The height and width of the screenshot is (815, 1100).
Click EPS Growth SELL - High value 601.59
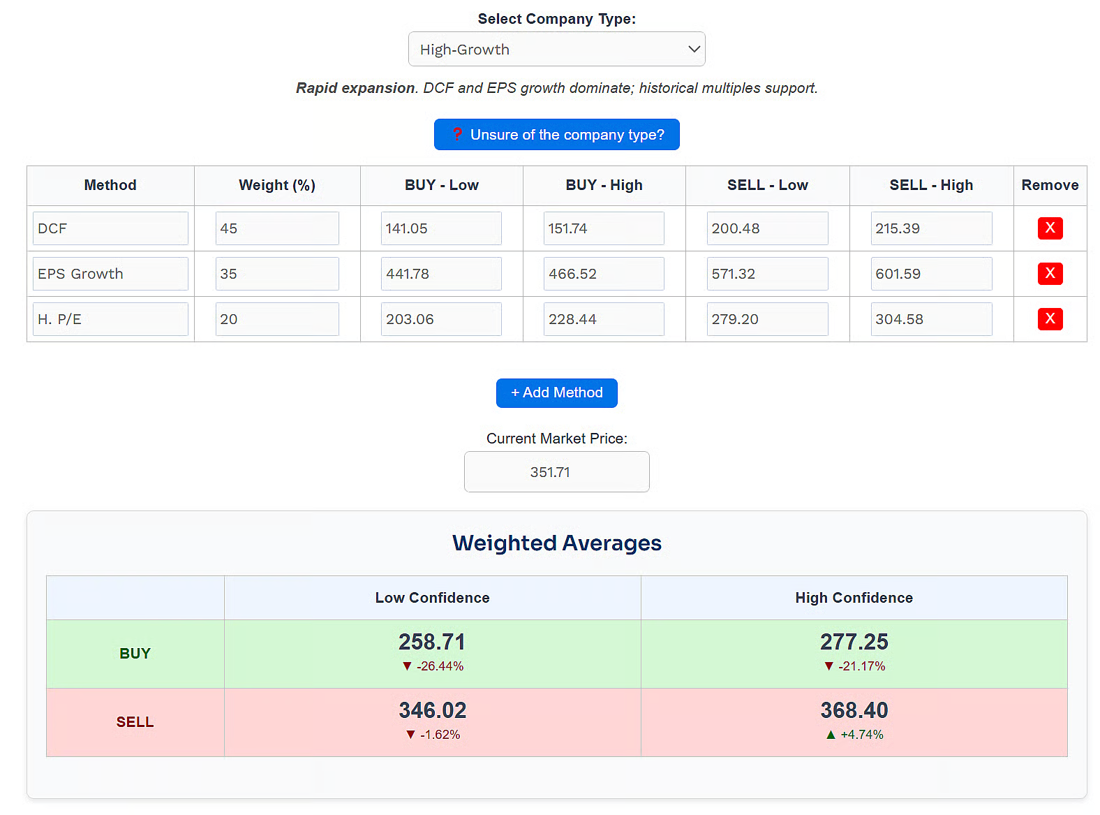pyautogui.click(x=931, y=274)
